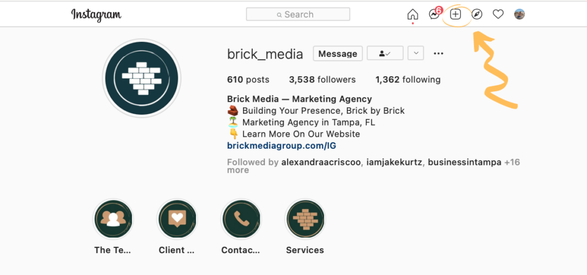Click the brick_media username heading
Image resolution: width=587 pixels, height=275 pixels.
(x=265, y=54)
